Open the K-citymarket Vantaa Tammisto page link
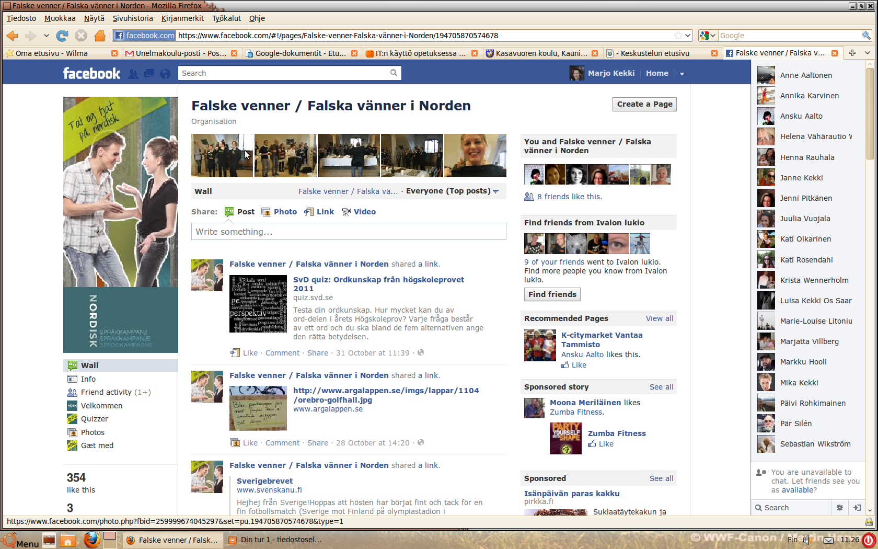Screen dimensions: 878x549 (602, 340)
